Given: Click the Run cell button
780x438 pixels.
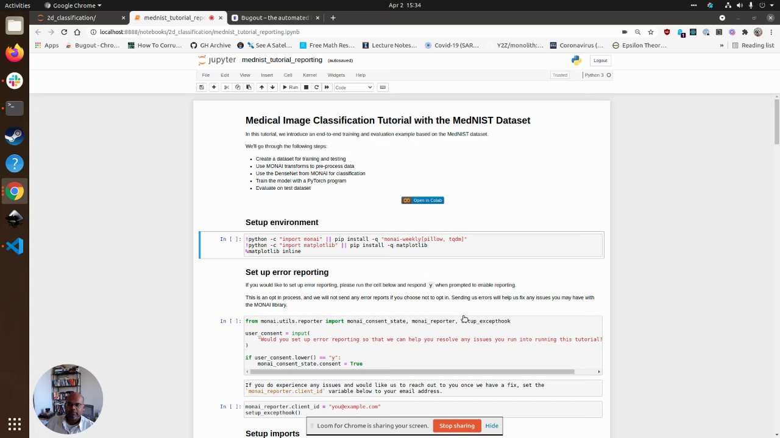Looking at the screenshot, I should (x=290, y=87).
